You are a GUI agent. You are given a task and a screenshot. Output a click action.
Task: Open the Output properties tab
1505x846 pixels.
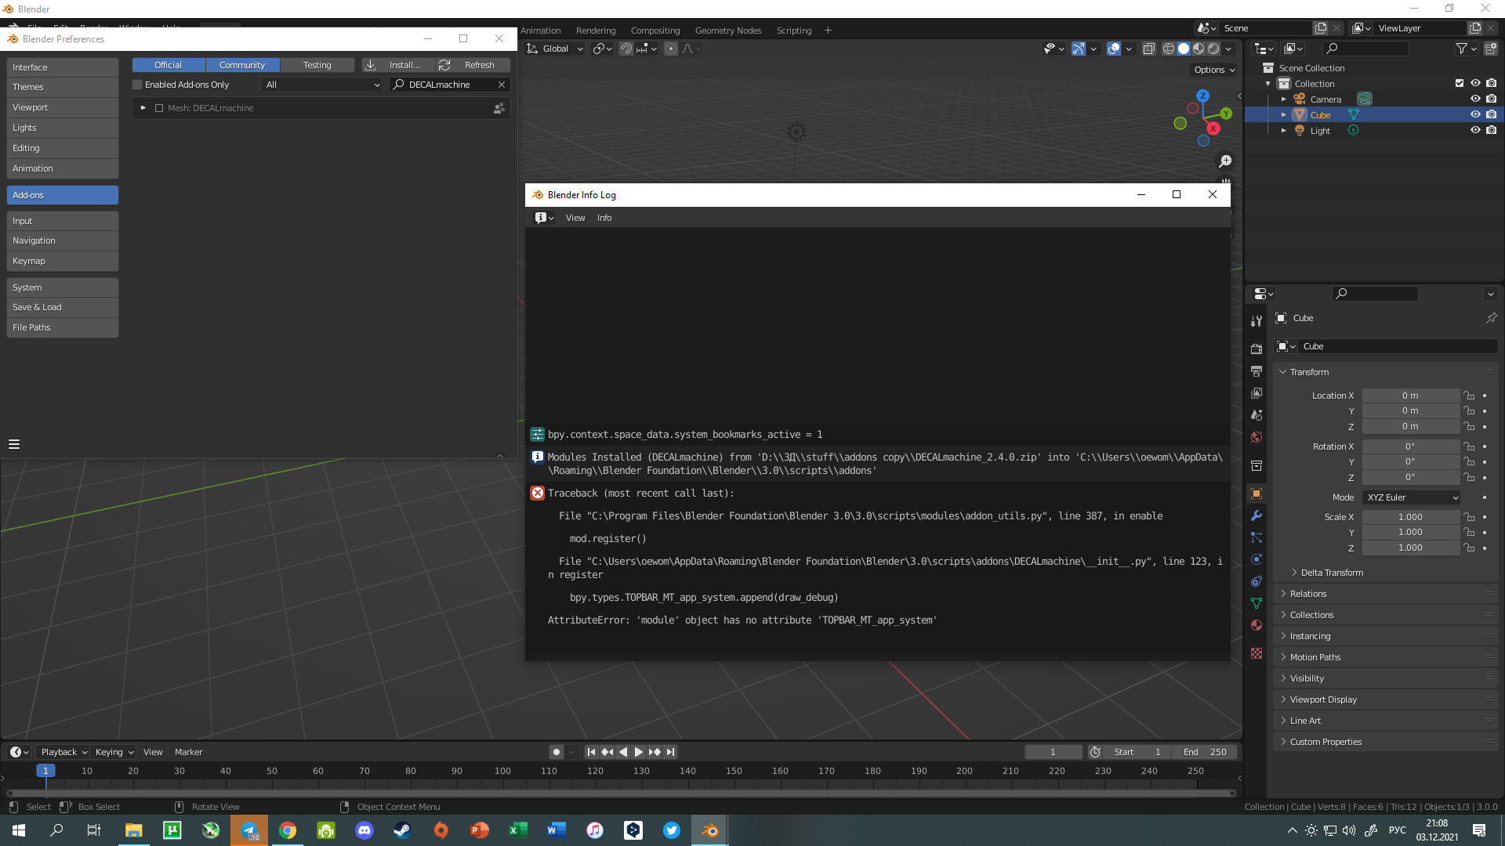coord(1257,371)
